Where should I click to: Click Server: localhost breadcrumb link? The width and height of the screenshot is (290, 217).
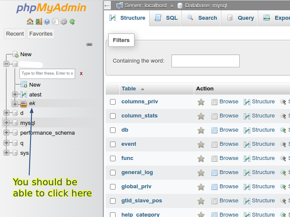(x=146, y=6)
